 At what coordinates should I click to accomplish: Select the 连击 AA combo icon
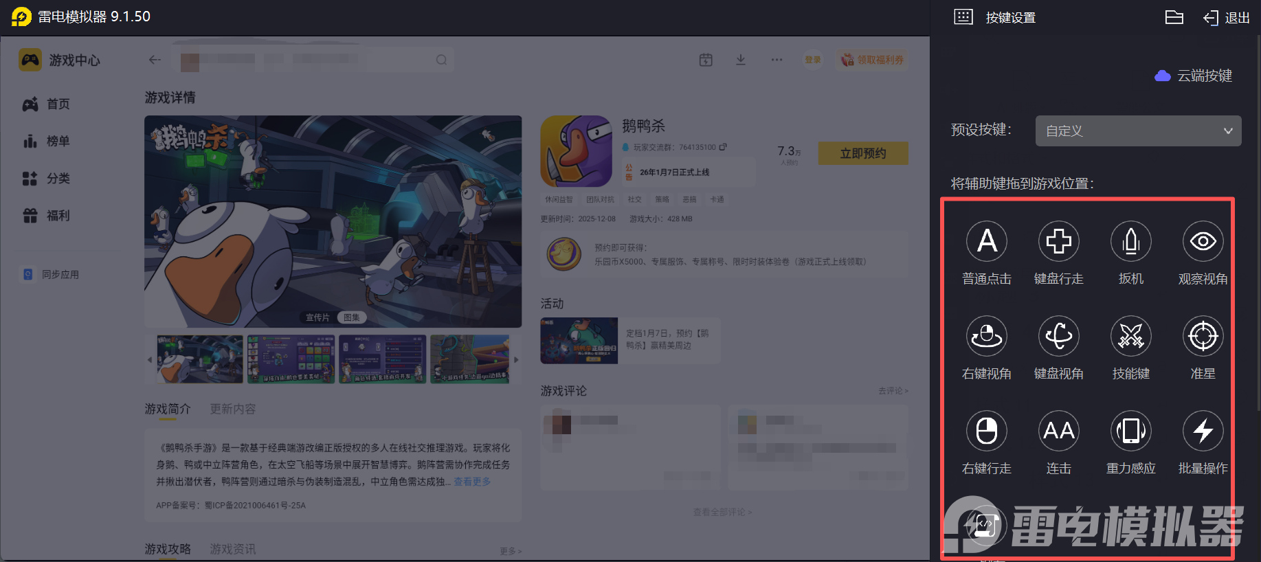tap(1059, 431)
